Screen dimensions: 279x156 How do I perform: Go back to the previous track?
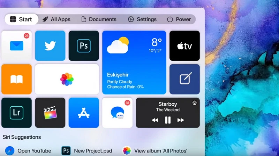(x=155, y=120)
